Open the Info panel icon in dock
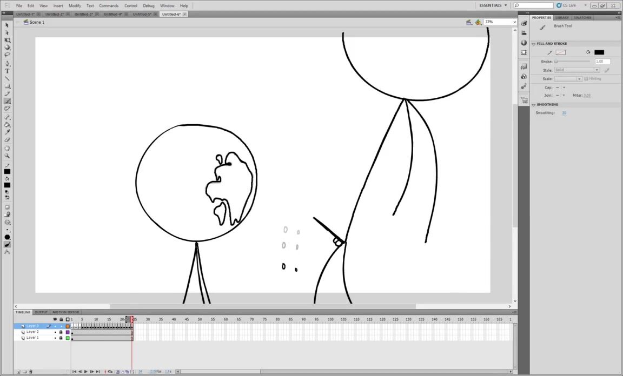This screenshot has width=623, height=376. click(x=524, y=43)
